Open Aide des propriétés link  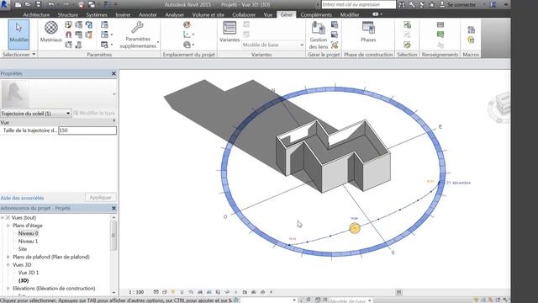23,198
